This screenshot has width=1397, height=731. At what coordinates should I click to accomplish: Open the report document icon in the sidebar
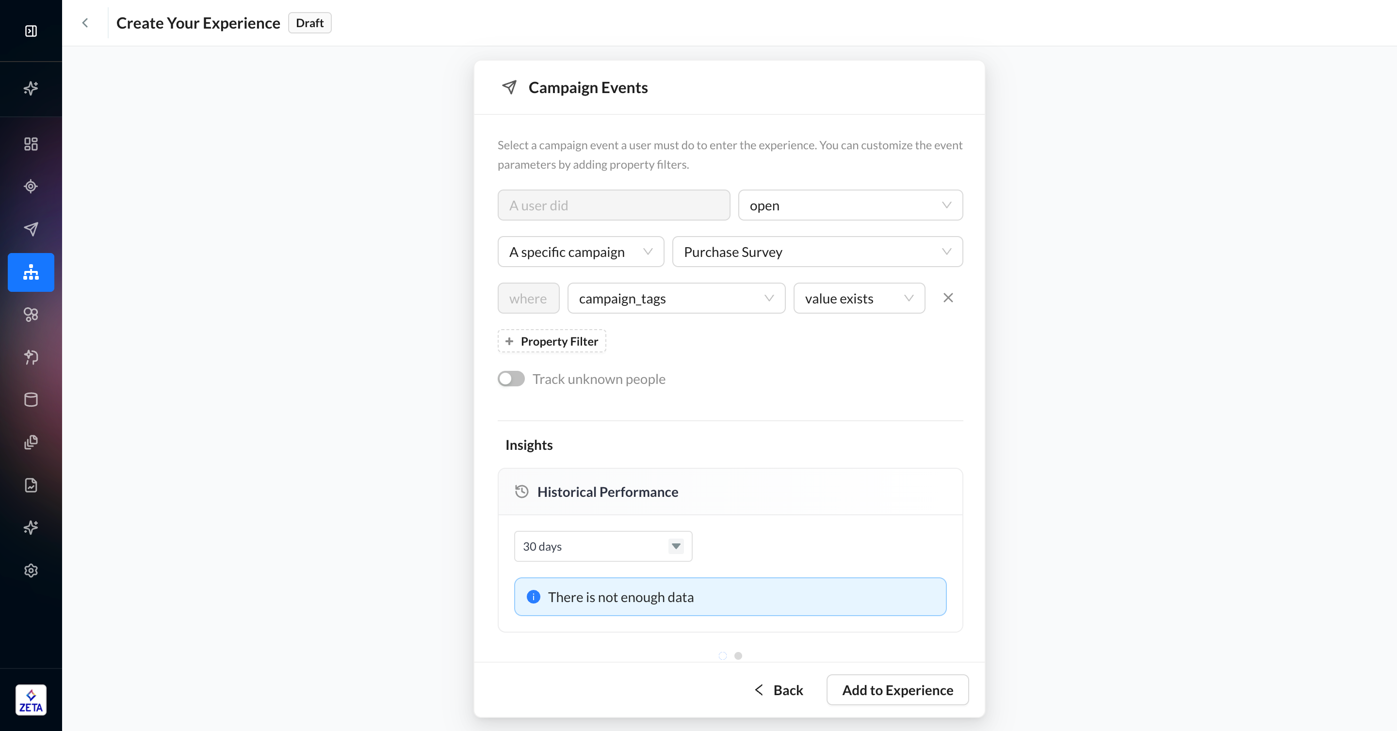[31, 485]
